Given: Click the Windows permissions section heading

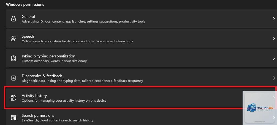Looking at the screenshot, I should (25, 4).
